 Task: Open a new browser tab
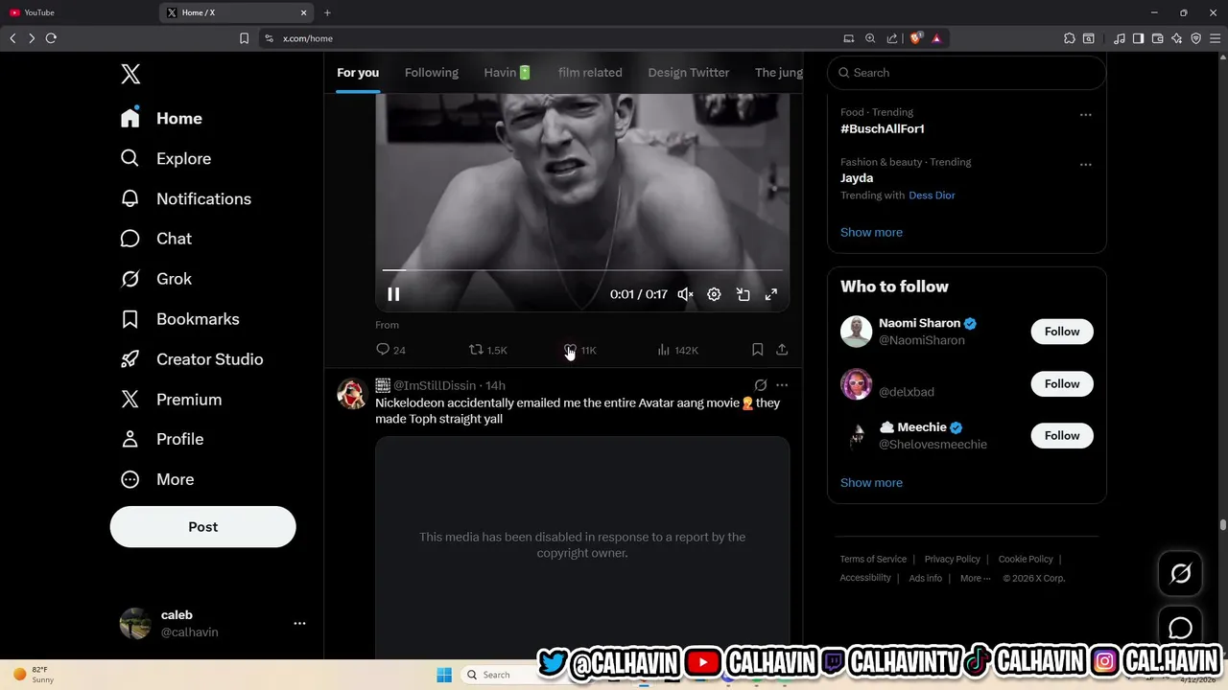click(x=327, y=12)
